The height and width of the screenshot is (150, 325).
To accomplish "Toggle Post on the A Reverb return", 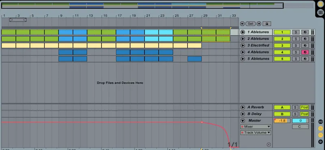I will pos(304,107).
